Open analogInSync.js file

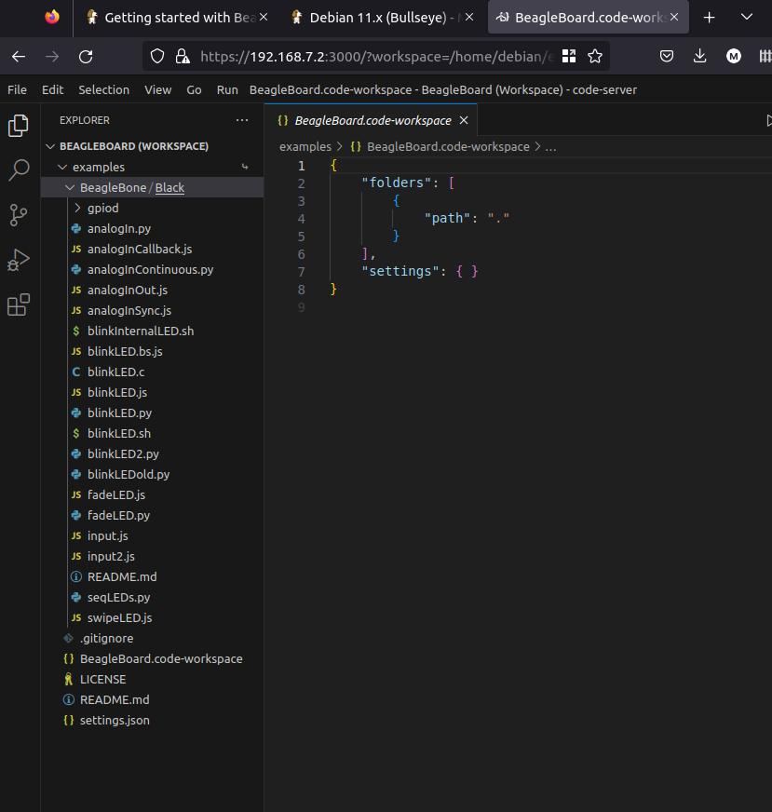[129, 311]
